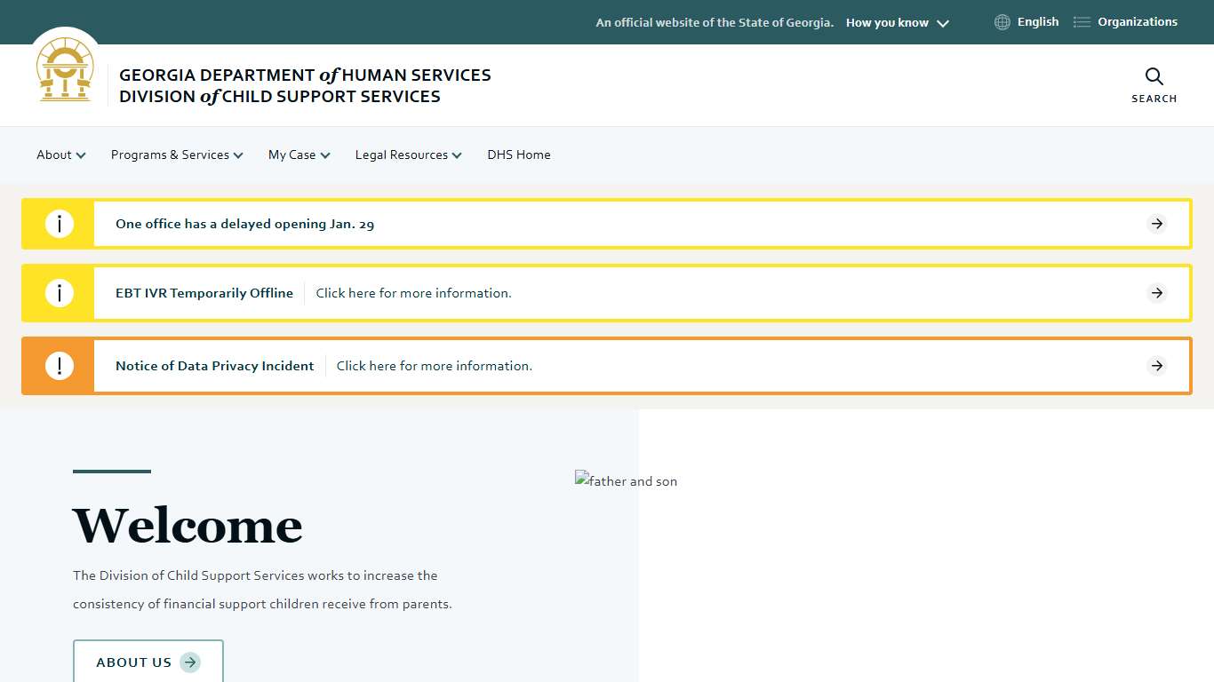The image size is (1214, 682).
Task: Open Programs & Services dropdown menu
Action: pos(176,155)
